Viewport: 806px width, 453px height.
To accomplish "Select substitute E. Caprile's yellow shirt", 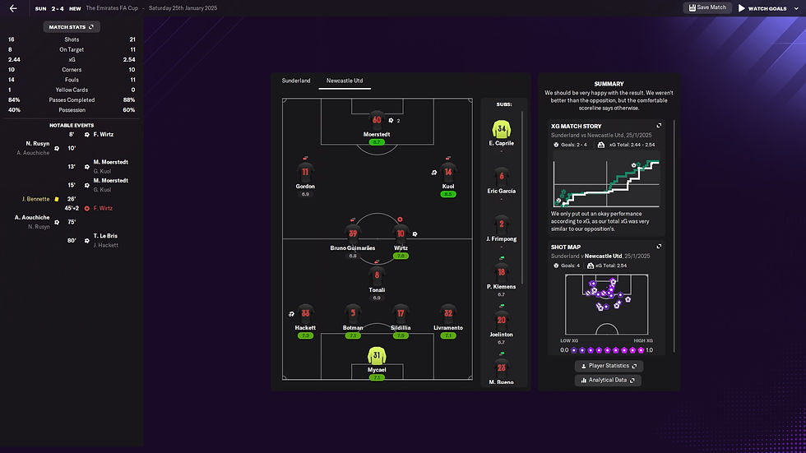I will tap(501, 129).
